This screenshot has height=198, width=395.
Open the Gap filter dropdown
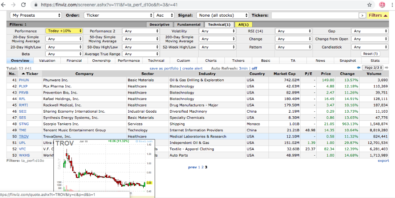coord(370,31)
